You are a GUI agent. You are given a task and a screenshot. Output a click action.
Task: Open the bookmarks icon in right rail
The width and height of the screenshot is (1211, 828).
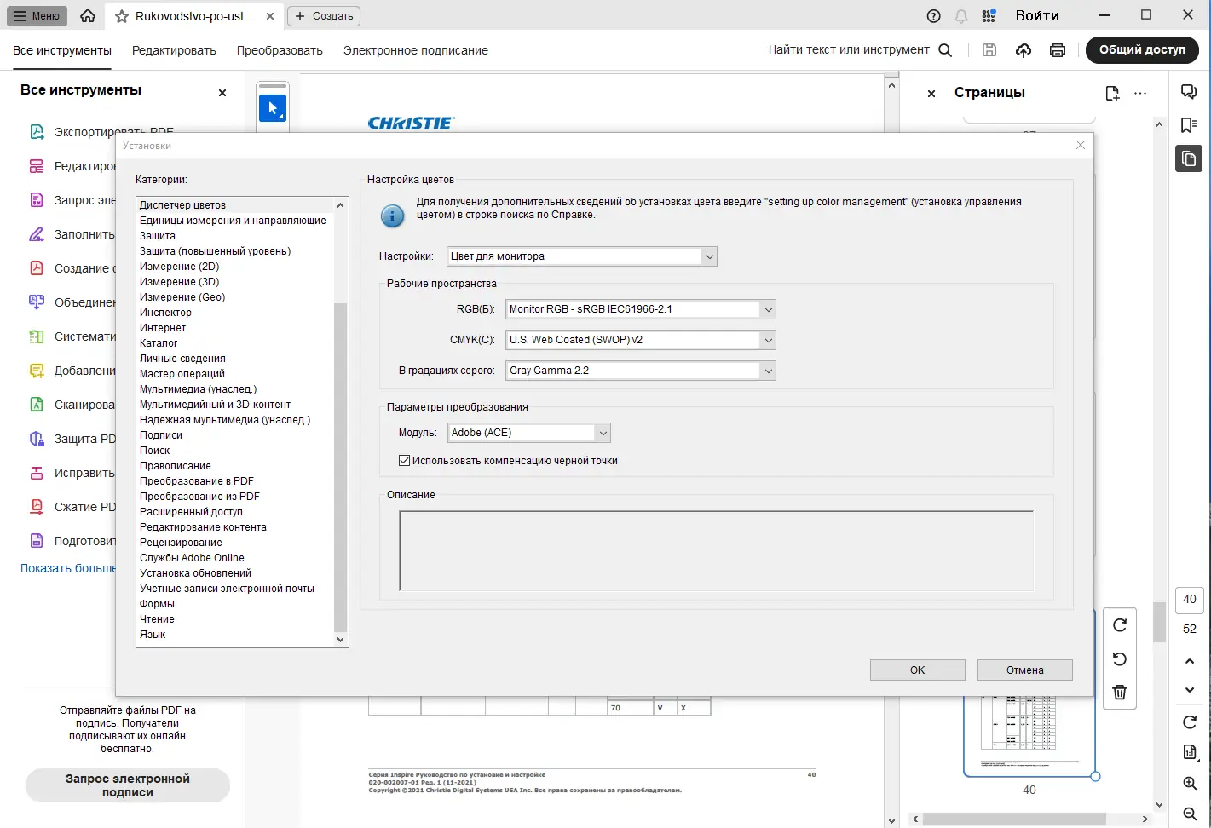pyautogui.click(x=1189, y=125)
